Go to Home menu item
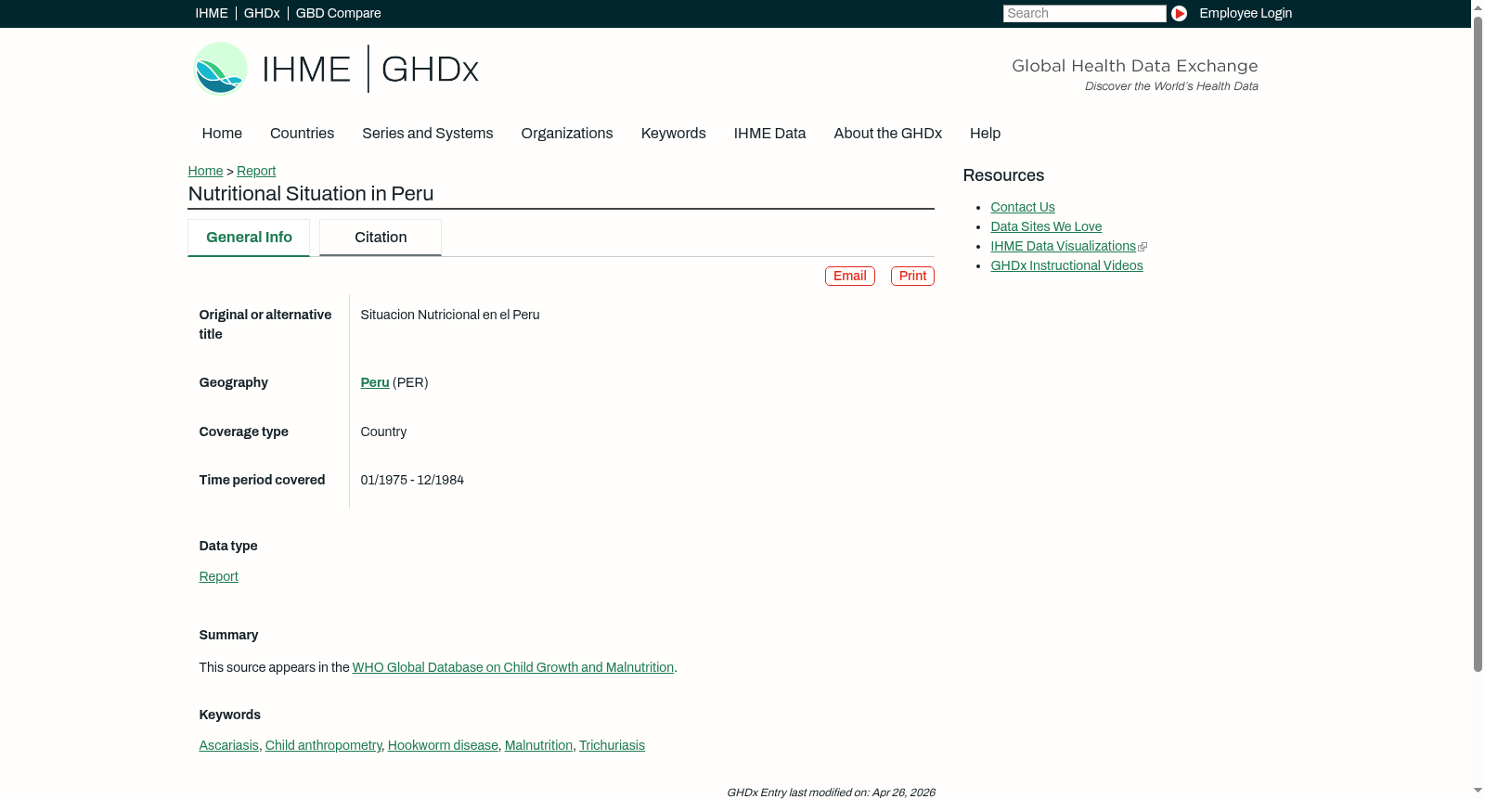 222,133
